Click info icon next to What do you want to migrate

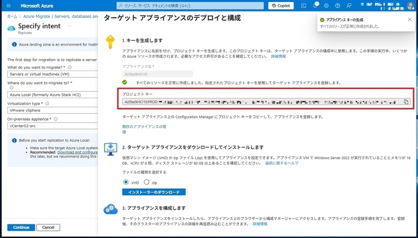pos(69,67)
